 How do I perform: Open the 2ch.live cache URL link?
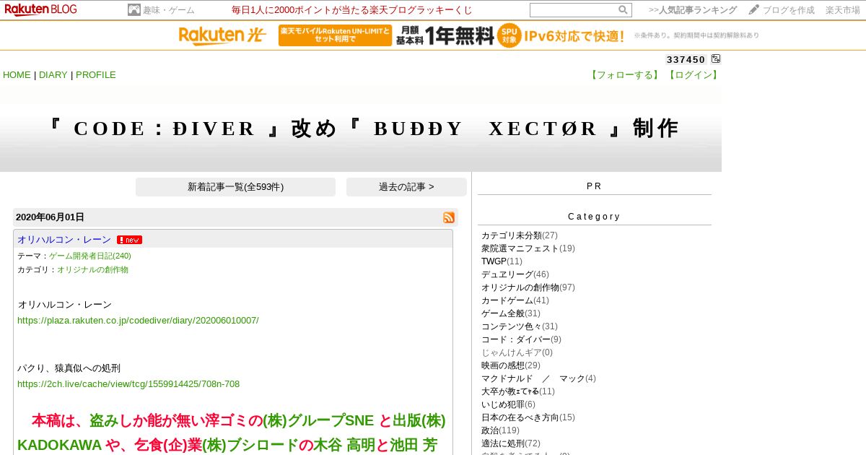[128, 383]
